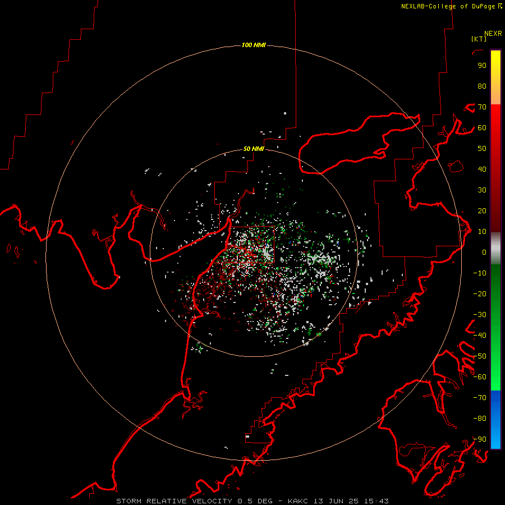Click the positive 10 scale value
The height and width of the screenshot is (505, 505).
click(x=482, y=232)
